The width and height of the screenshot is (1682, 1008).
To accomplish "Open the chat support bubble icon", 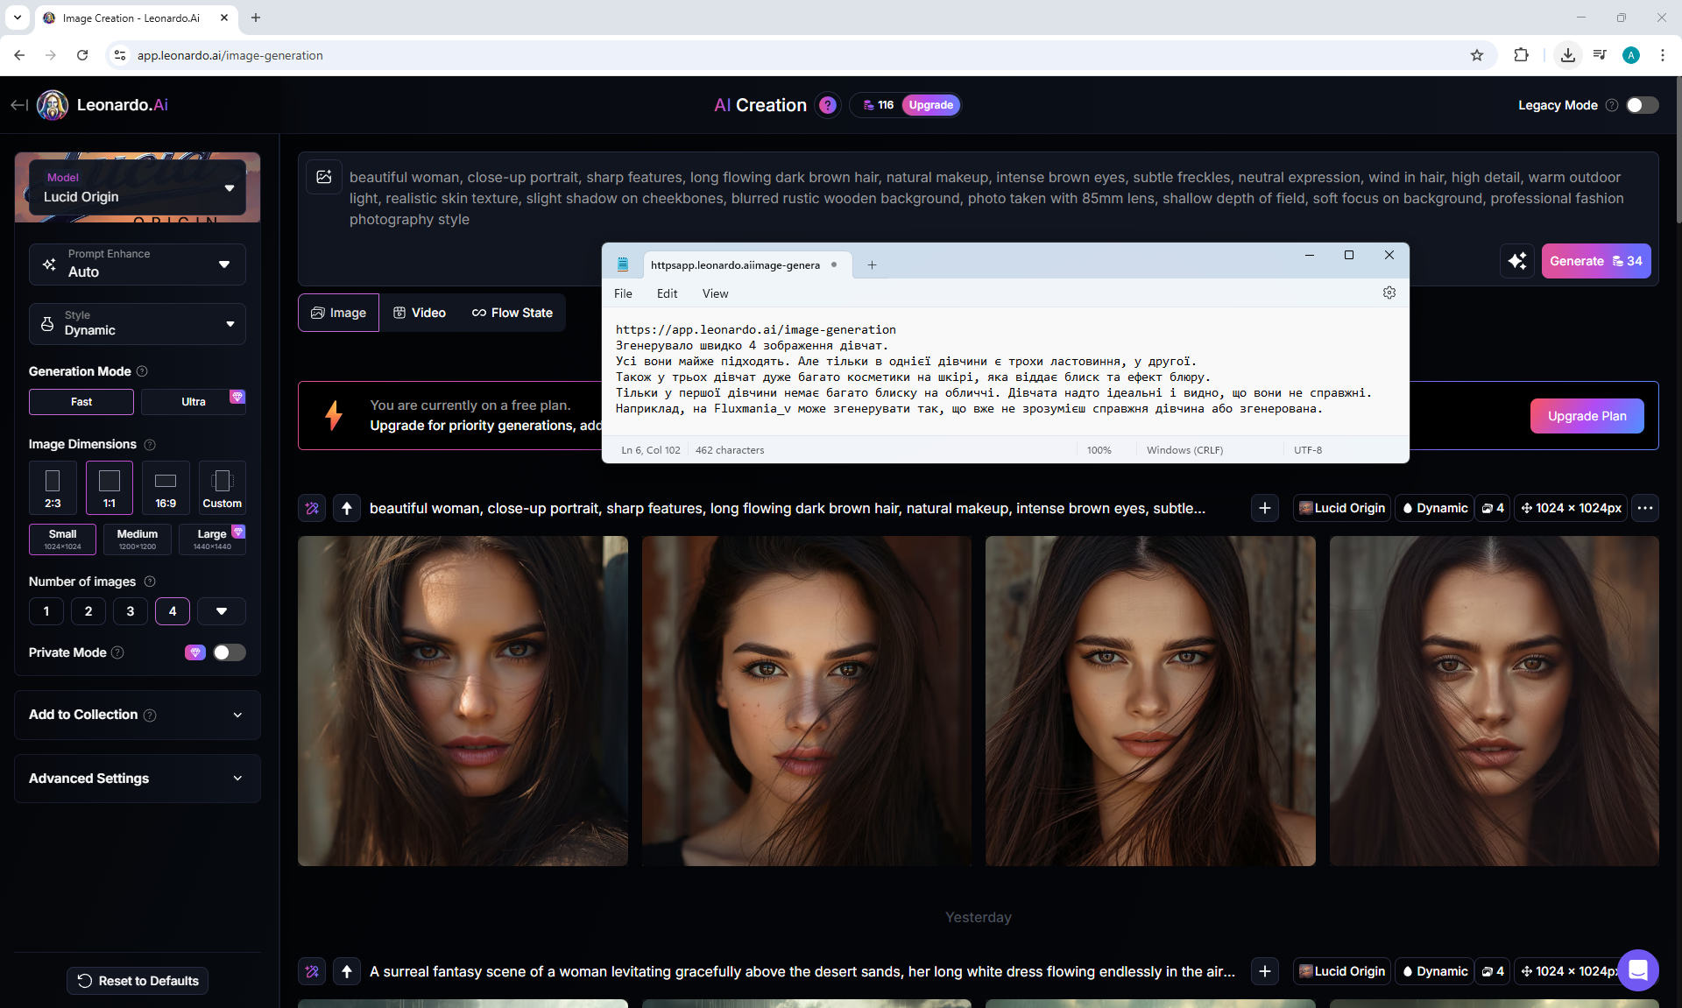I will [x=1637, y=969].
